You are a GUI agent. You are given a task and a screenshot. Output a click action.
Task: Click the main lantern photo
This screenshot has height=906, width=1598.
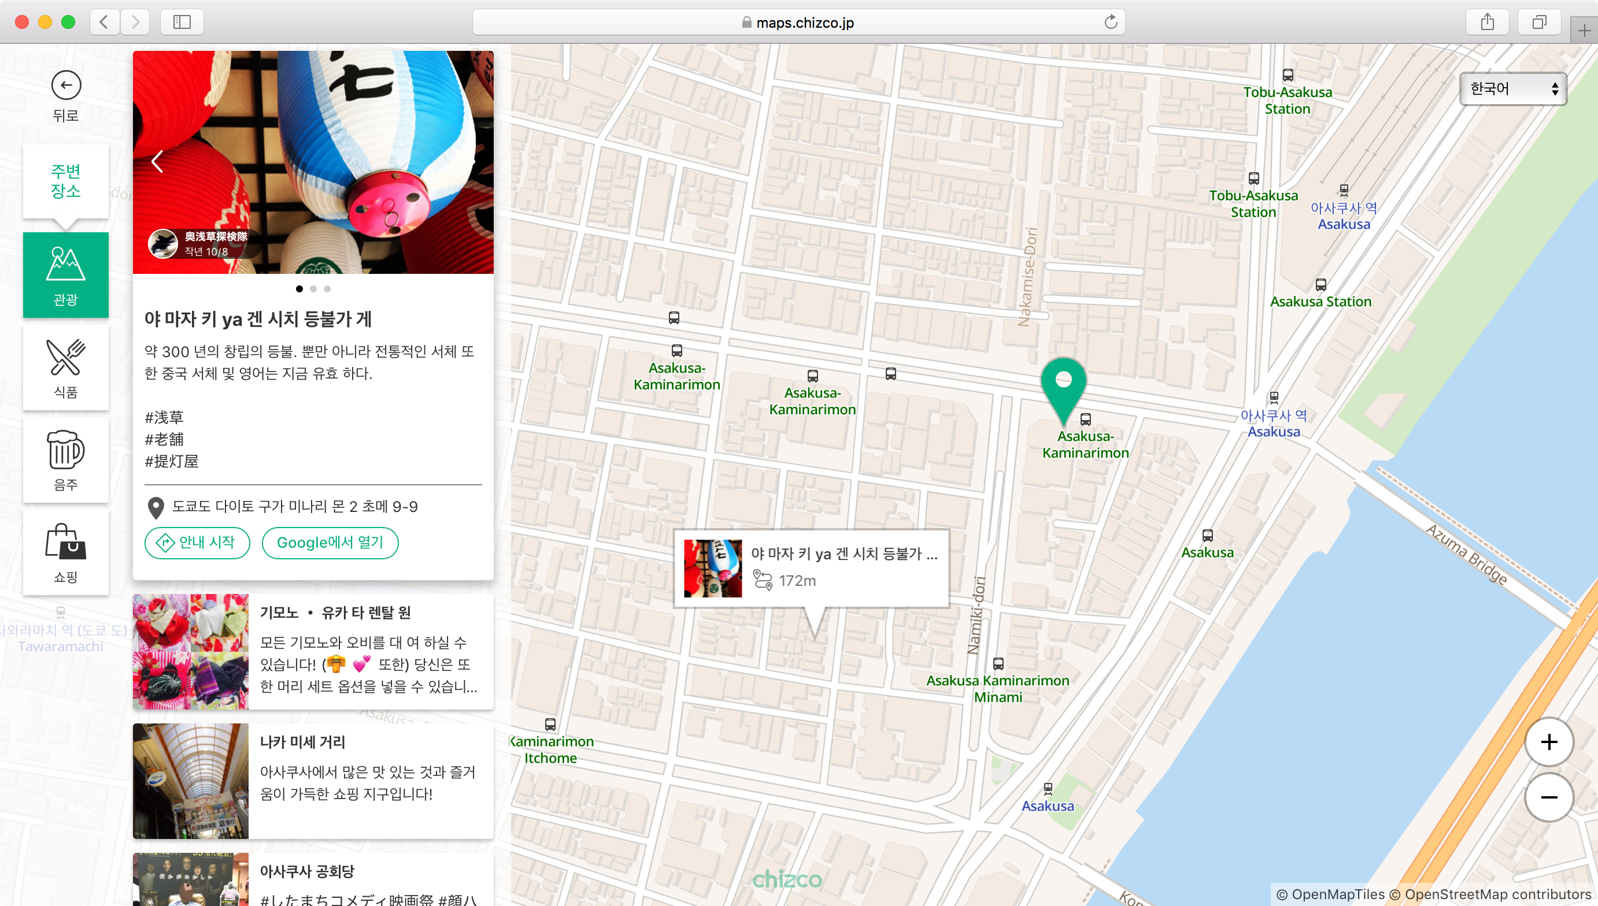[x=313, y=162]
